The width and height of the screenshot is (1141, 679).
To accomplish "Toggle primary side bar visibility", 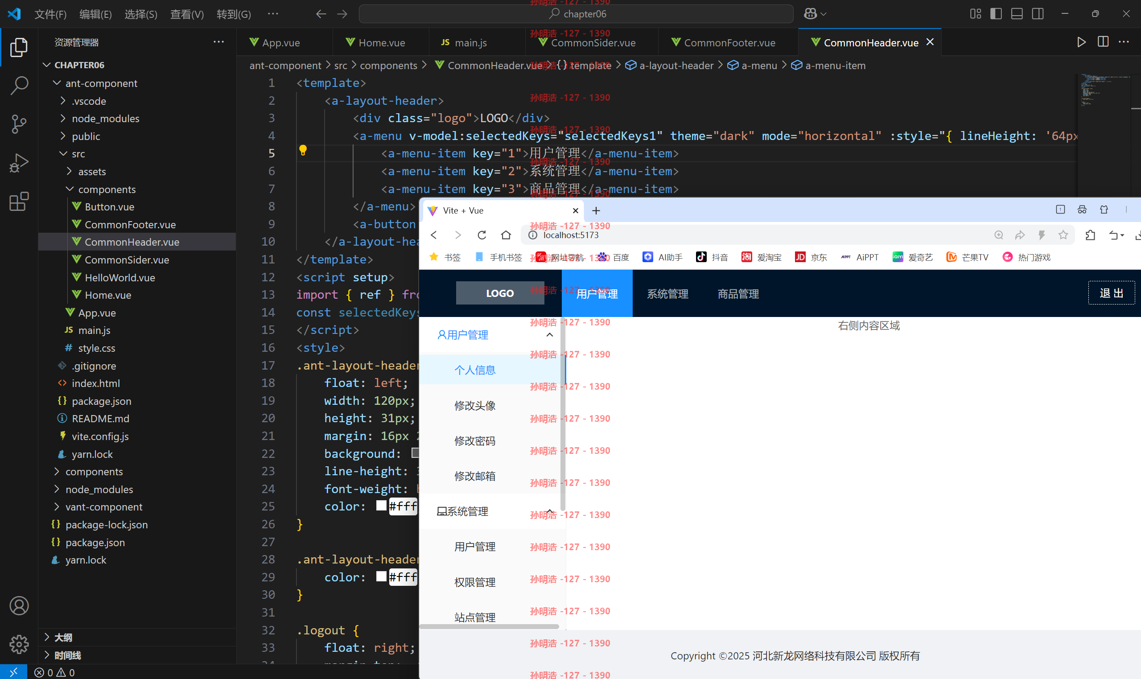I will 996,14.
